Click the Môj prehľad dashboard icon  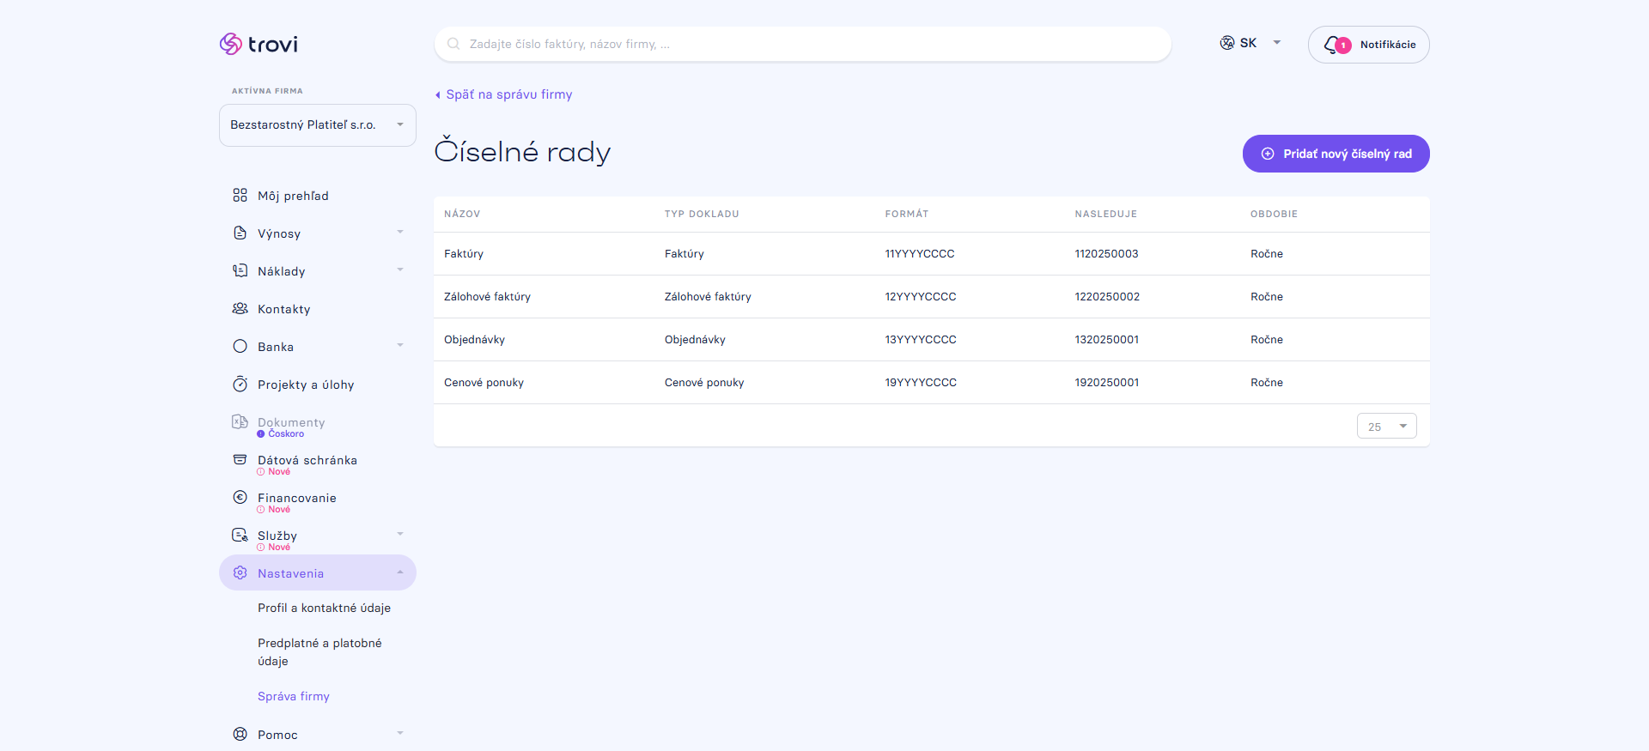240,196
